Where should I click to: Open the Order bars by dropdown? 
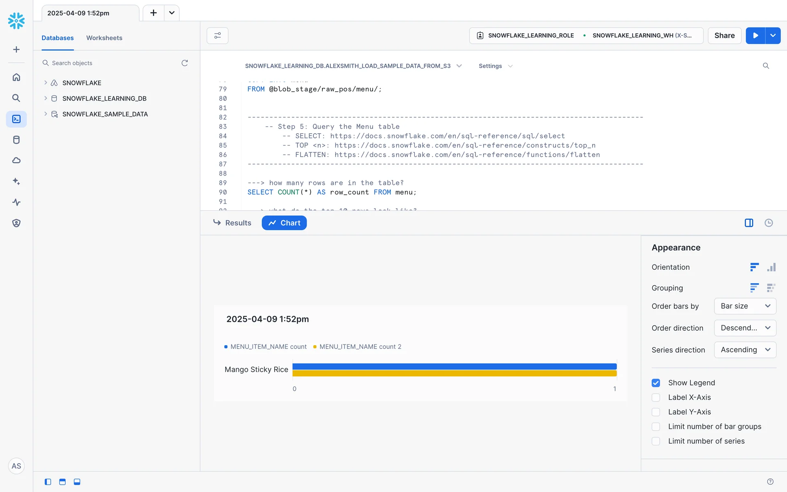pos(745,306)
